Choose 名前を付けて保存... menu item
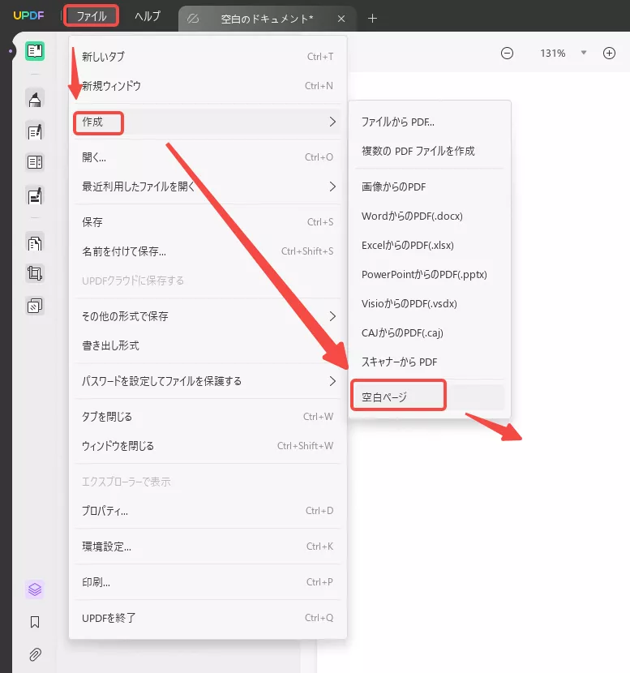The height and width of the screenshot is (673, 630). click(x=208, y=251)
